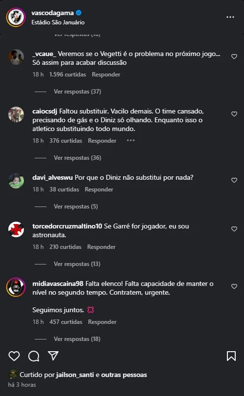Screen dimensions: 244x396
Task: Open davi_alveswu username
Action: 52,178
